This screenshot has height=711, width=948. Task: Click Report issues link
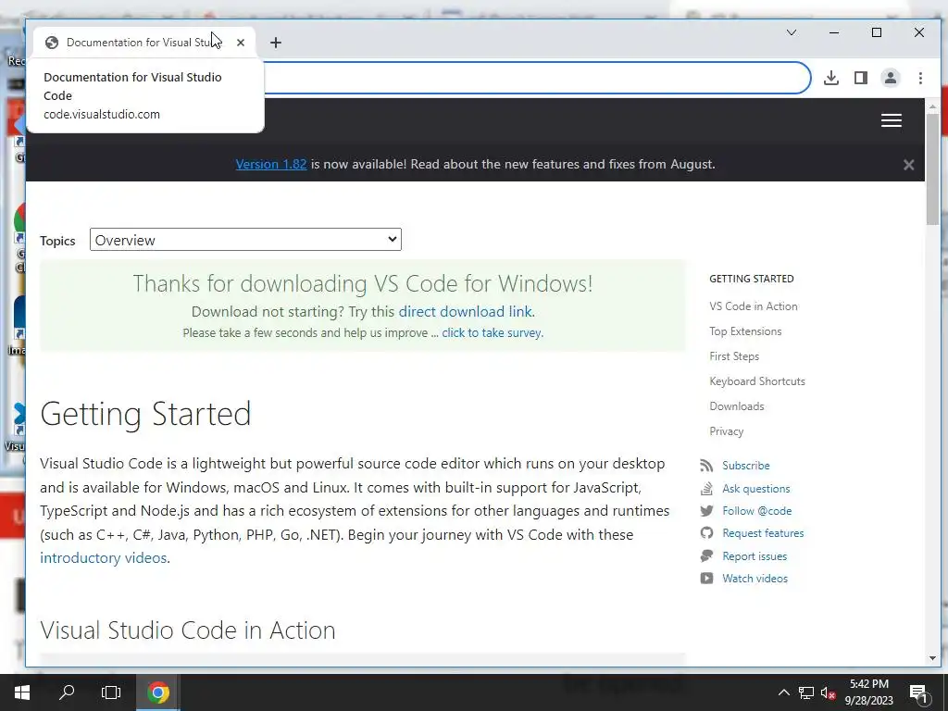(755, 556)
